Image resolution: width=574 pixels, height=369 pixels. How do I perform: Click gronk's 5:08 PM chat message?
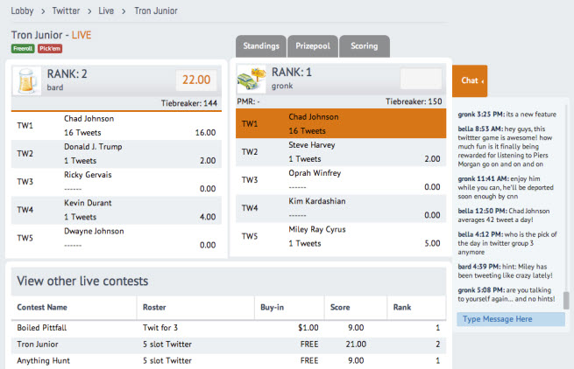[x=507, y=295]
